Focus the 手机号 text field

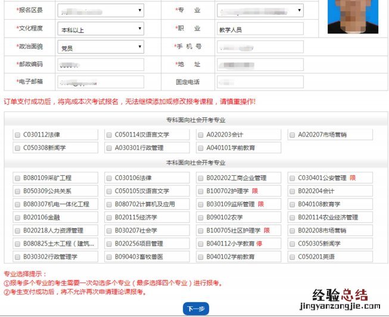tap(260, 46)
